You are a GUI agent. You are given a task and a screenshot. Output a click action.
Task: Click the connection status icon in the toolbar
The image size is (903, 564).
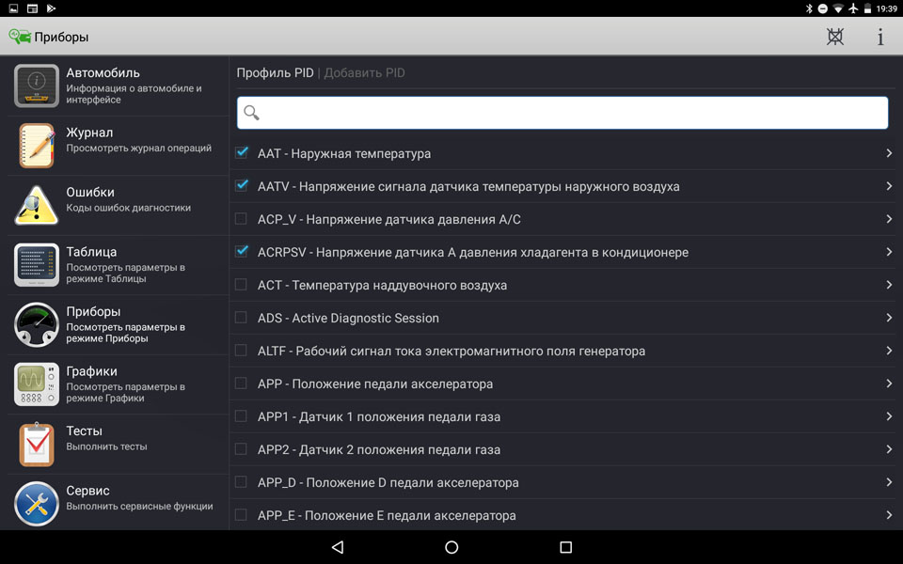834,37
